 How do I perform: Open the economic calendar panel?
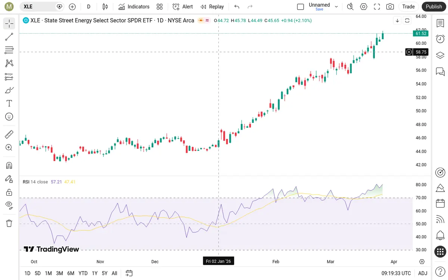[x=440, y=203]
